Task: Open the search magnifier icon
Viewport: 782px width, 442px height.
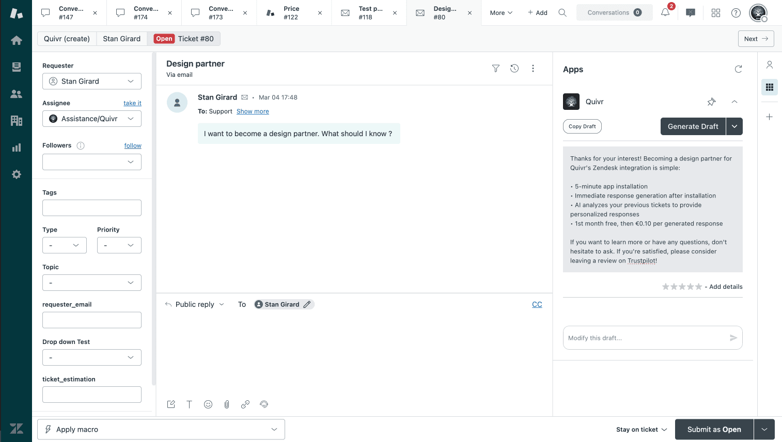Action: (562, 12)
